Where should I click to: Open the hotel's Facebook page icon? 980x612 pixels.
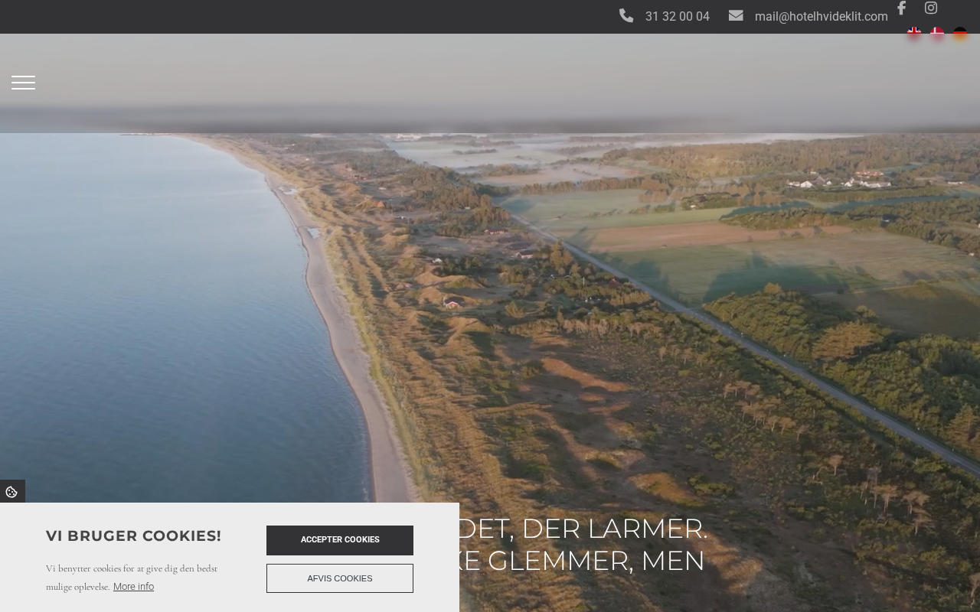pos(901,8)
